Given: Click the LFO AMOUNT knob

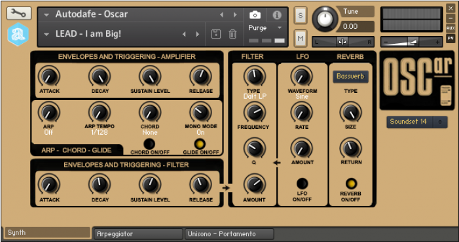Looking at the screenshot, I should coord(301,148).
